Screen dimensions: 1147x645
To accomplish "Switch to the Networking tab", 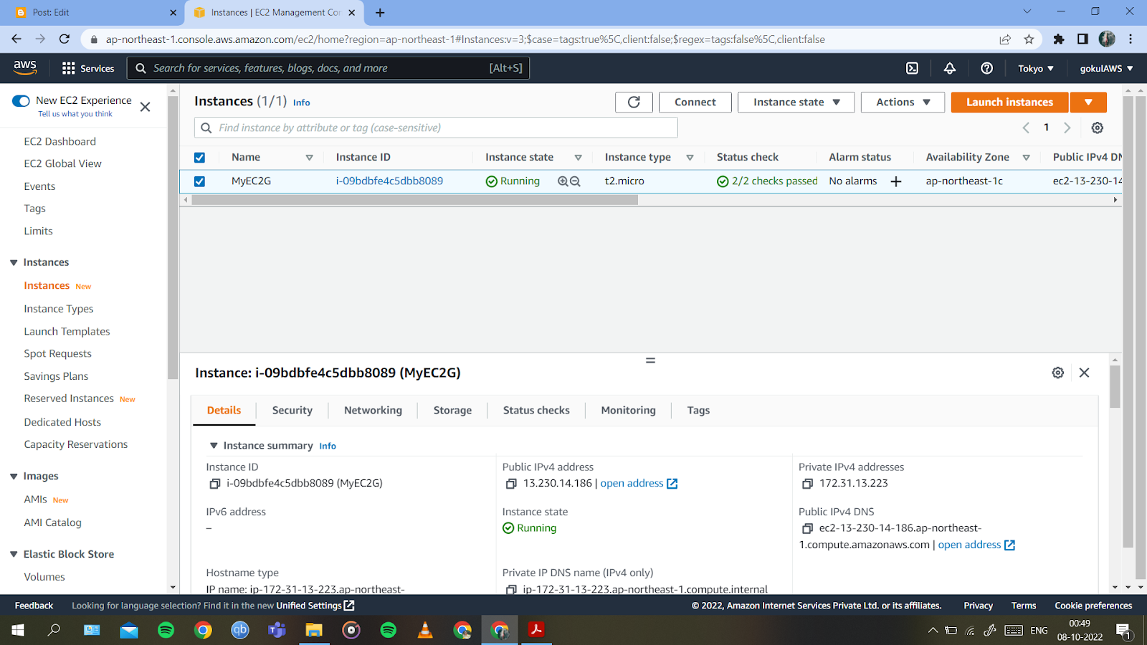I will [x=373, y=411].
